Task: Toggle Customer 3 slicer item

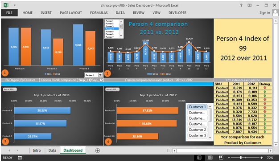Action: point(198,135)
